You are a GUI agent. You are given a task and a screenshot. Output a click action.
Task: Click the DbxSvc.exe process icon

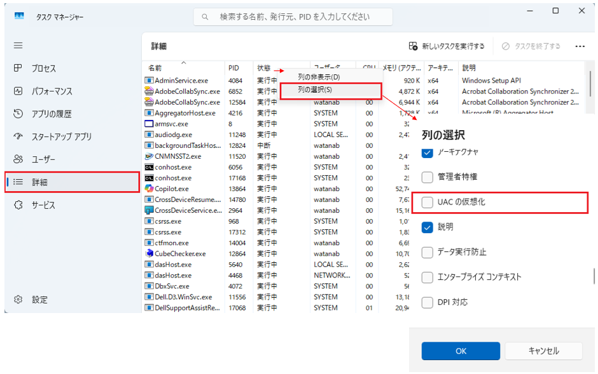coord(149,286)
